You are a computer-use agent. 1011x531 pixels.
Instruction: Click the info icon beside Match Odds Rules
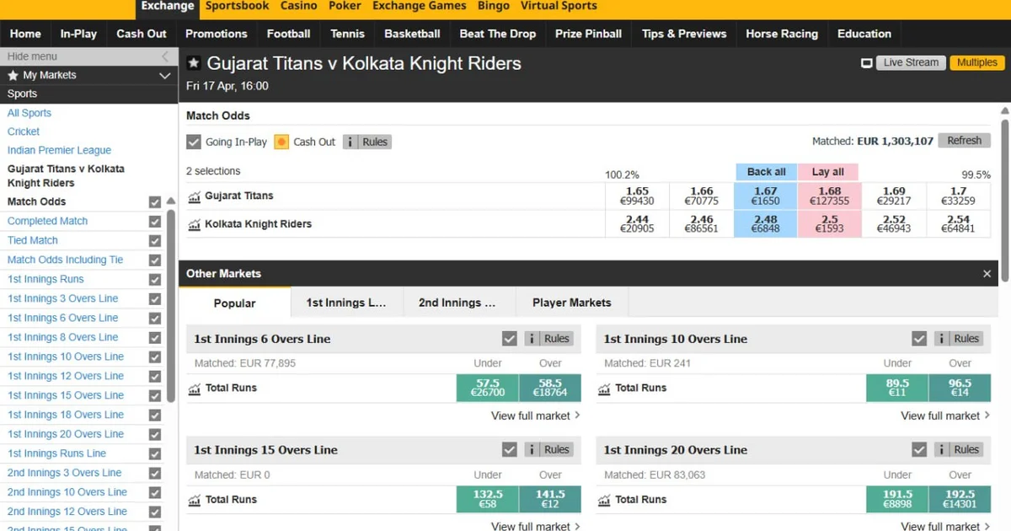(352, 142)
